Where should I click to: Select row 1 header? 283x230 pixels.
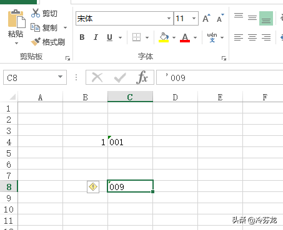click(x=9, y=108)
